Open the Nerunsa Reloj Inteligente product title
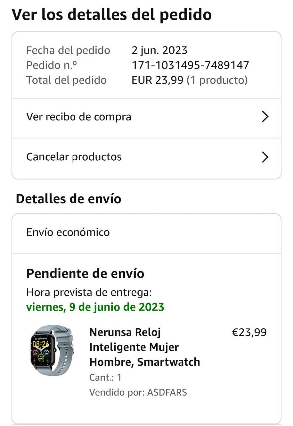The height and width of the screenshot is (426, 293). click(x=145, y=347)
